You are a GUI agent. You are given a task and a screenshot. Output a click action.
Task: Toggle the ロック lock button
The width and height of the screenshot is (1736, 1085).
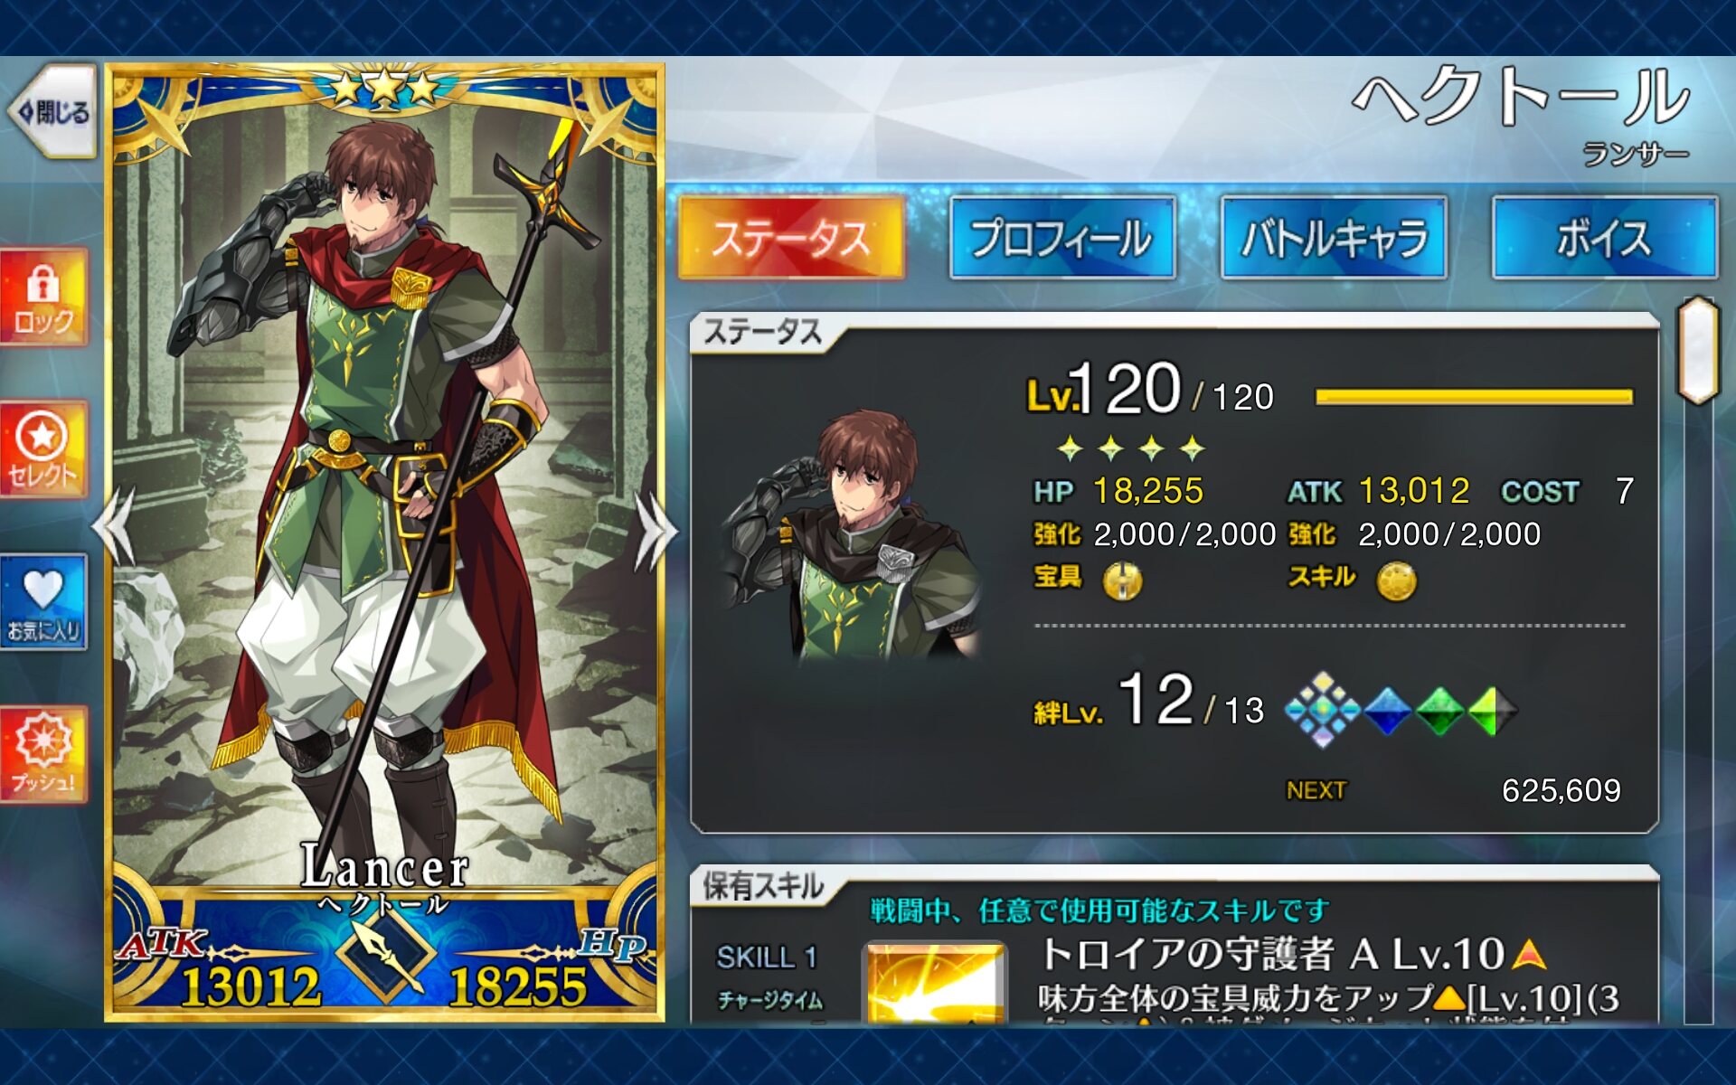[43, 298]
